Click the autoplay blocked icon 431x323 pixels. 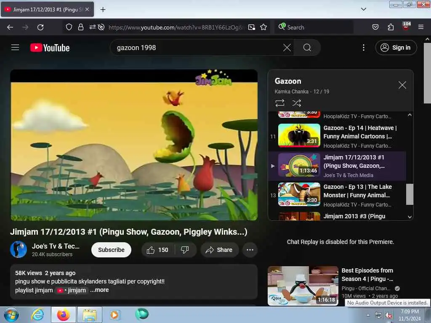(x=101, y=27)
